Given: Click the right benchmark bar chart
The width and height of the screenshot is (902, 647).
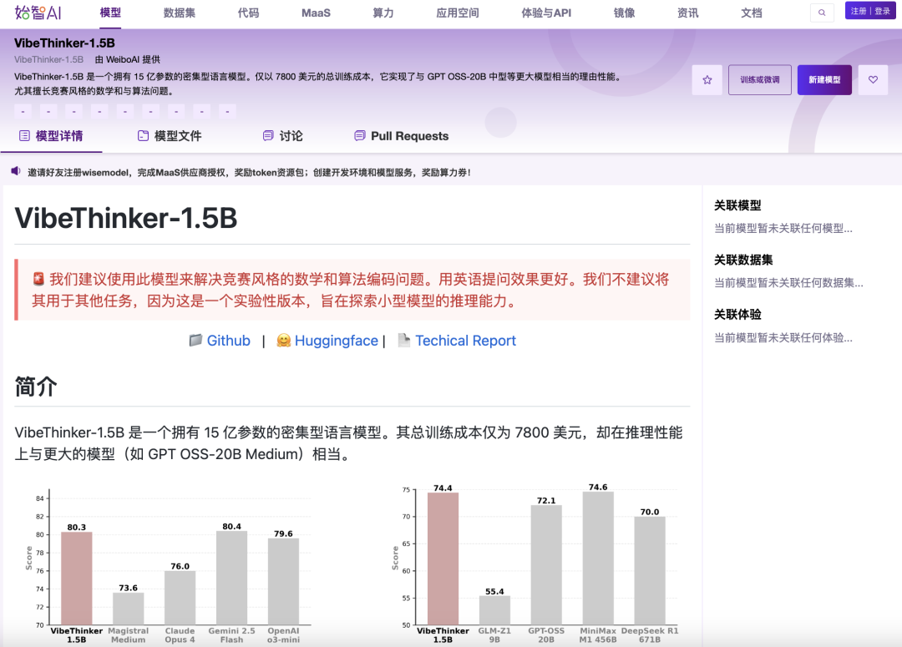Looking at the screenshot, I should (x=535, y=564).
